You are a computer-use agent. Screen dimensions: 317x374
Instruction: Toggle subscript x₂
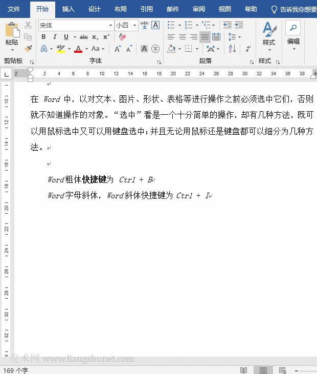[95, 37]
